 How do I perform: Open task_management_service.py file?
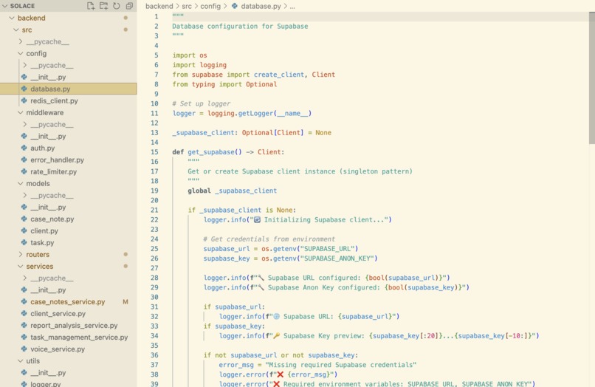(x=79, y=338)
